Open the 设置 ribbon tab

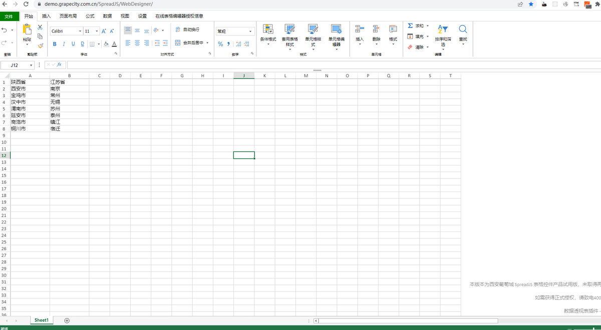[x=142, y=16]
